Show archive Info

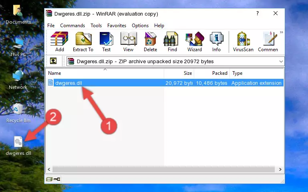(216, 42)
